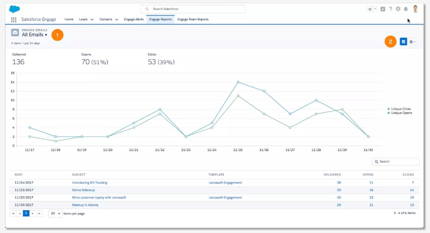The width and height of the screenshot is (430, 233).
Task: Click opens count 21 for Meetup in Atlanta
Action: point(371,205)
